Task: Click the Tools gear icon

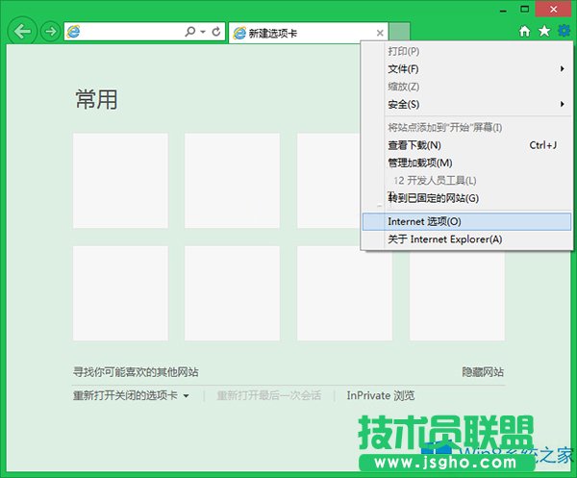Action: 564,31
